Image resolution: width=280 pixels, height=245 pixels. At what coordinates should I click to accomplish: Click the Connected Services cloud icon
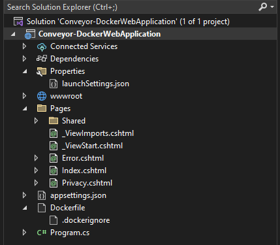click(42, 46)
